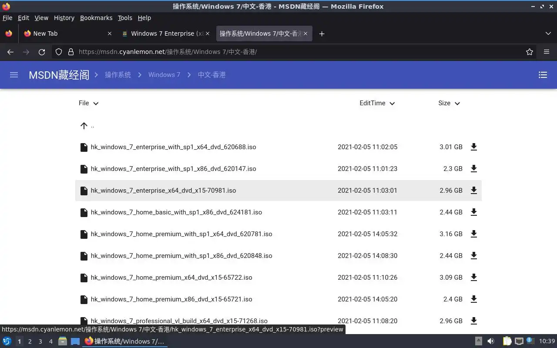Download hk_windows_7_home_premium_x86_dvd_x15-65721.iso
The width and height of the screenshot is (557, 348).
click(474, 299)
